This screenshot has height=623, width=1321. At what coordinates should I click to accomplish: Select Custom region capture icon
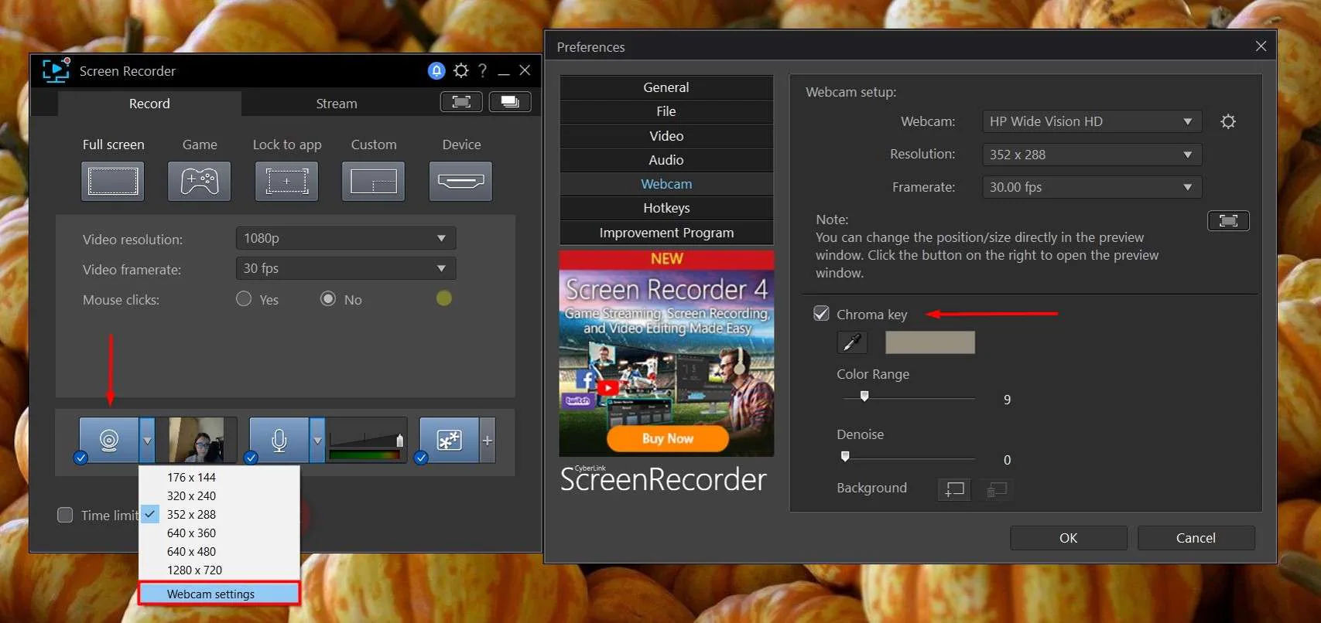374,182
